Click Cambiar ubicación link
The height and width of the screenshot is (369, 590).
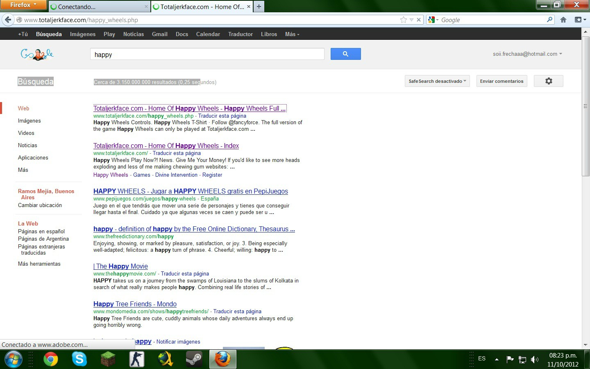tap(40, 205)
